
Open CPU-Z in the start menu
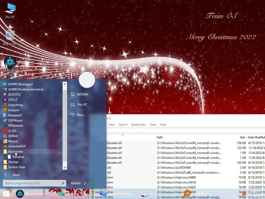10,100
